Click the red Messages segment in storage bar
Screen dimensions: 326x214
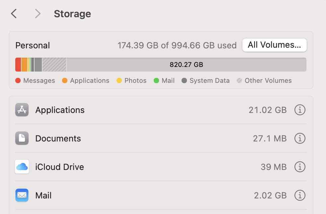coord(18,65)
